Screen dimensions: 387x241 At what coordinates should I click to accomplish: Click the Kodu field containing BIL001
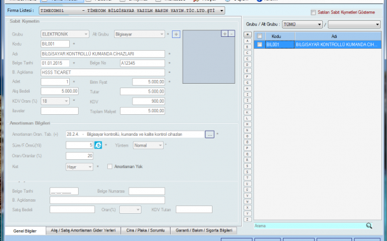coord(55,44)
